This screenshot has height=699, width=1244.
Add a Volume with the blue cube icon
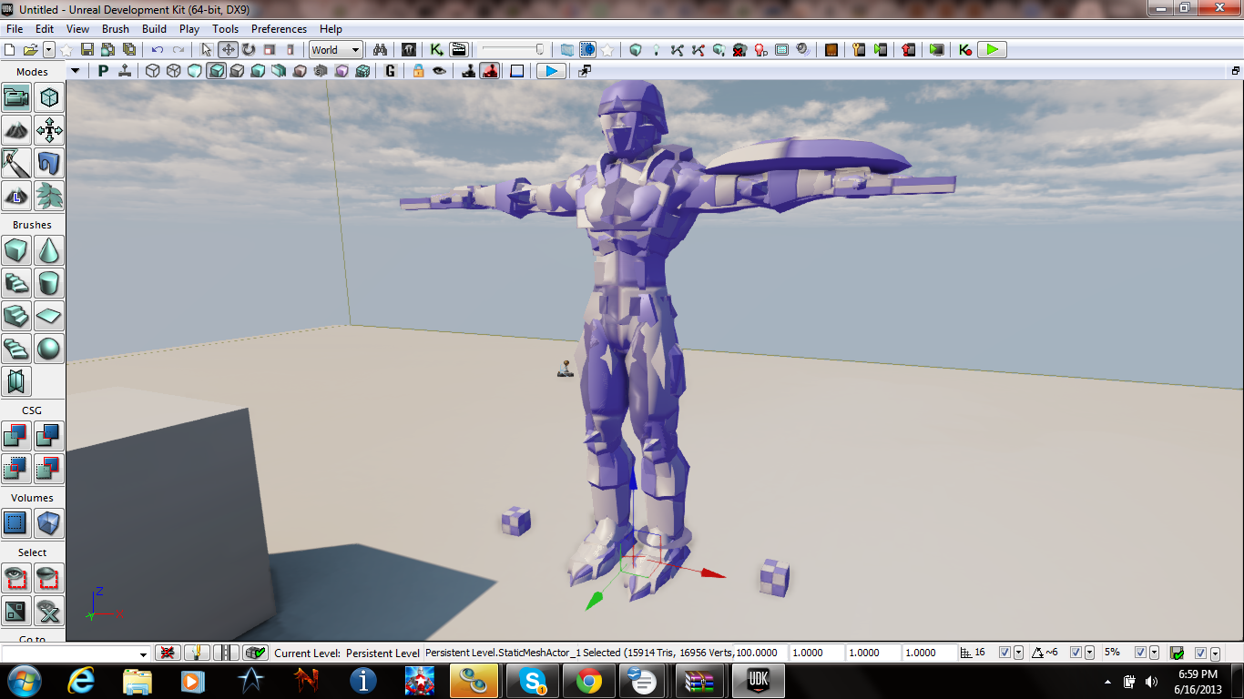(49, 523)
